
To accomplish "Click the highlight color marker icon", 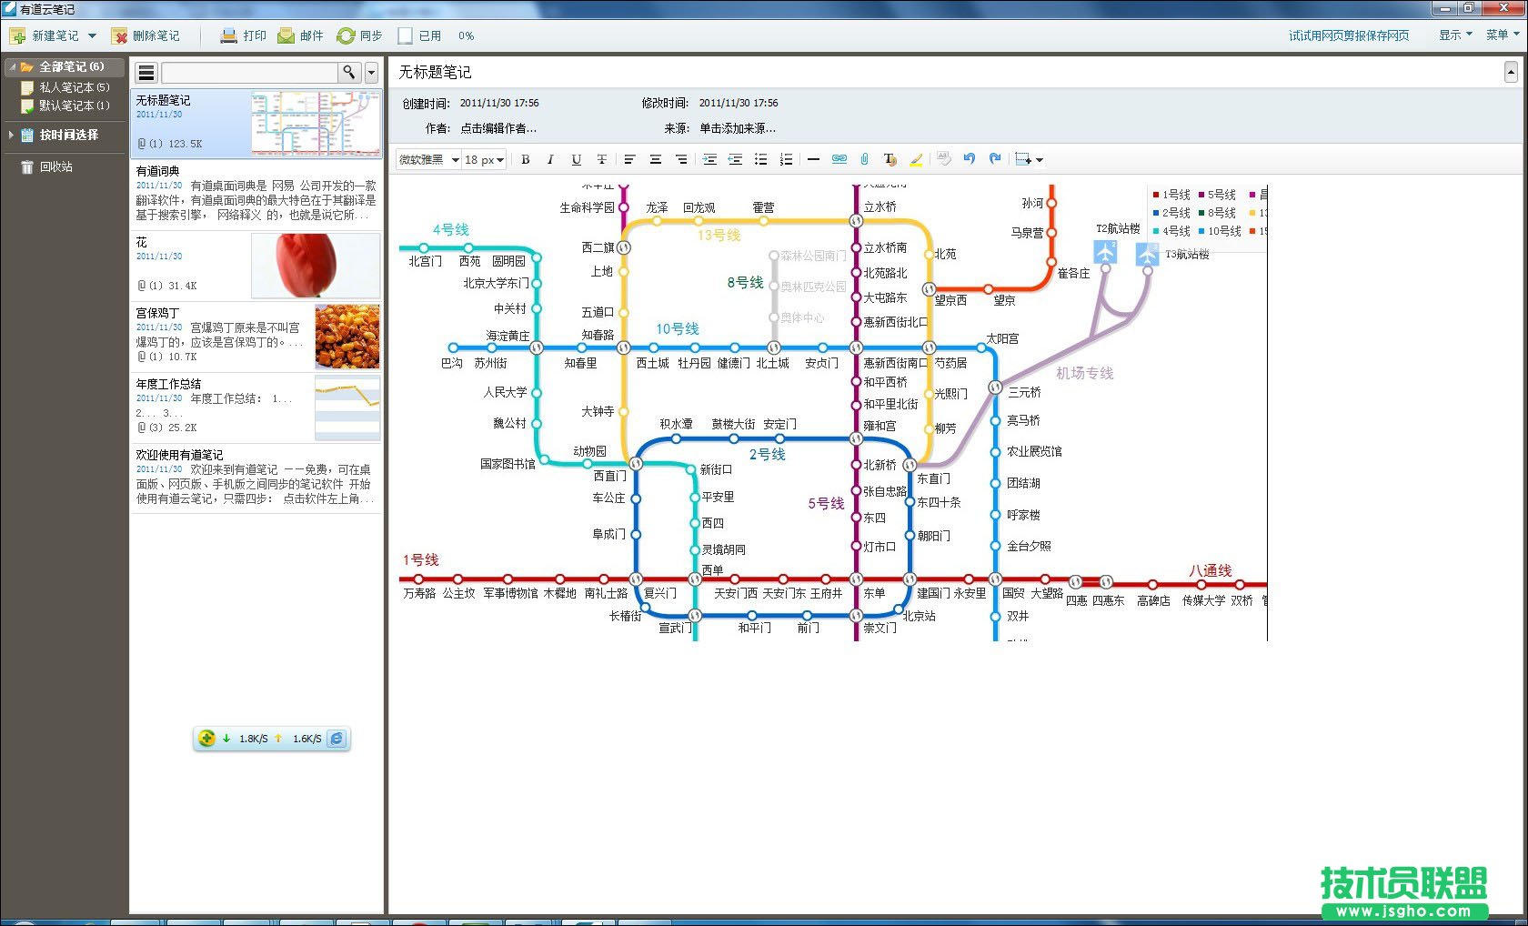I will [916, 159].
